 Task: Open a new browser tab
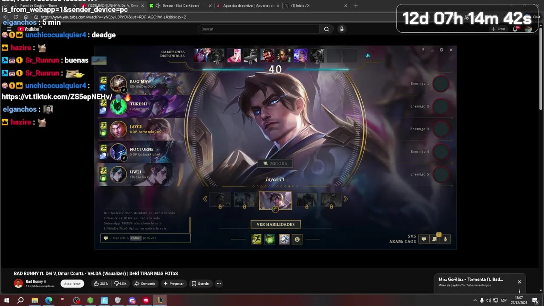click(x=356, y=6)
